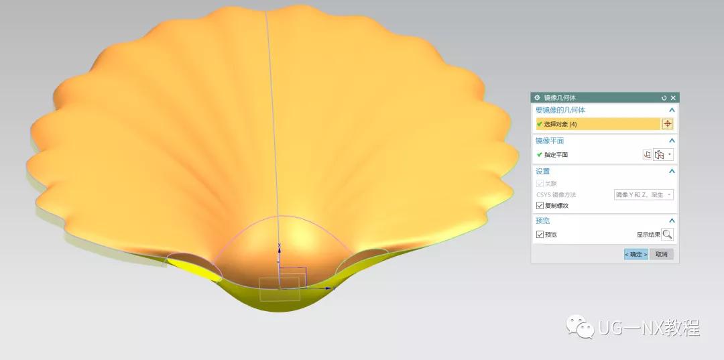Click the select object crosshair icon
724x360 pixels.
point(668,124)
